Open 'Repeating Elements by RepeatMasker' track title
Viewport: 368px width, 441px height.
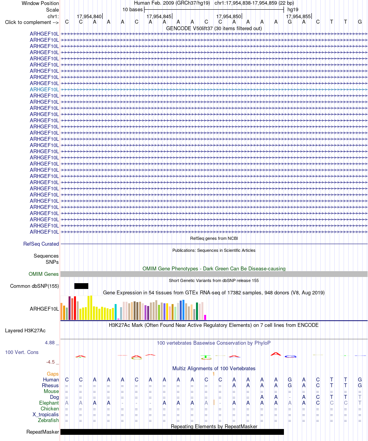[214, 426]
